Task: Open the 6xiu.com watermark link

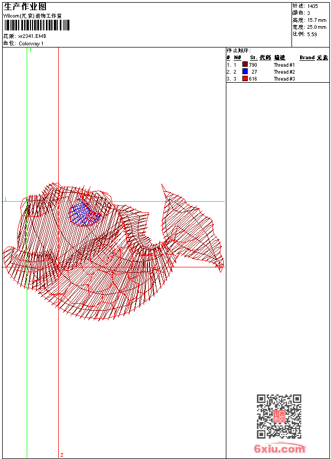Action: 279,449
